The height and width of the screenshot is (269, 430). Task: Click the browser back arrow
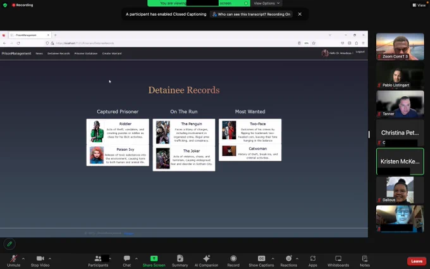pyautogui.click(x=4, y=43)
